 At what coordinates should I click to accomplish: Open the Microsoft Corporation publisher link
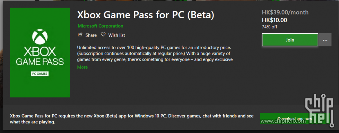[100, 26]
